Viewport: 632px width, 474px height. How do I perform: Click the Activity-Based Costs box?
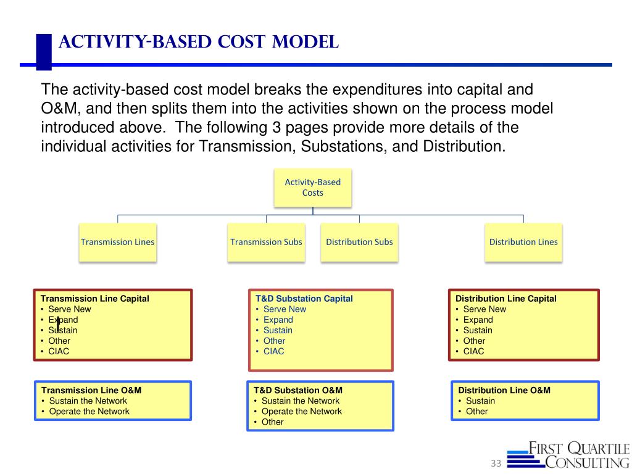pyautogui.click(x=313, y=188)
